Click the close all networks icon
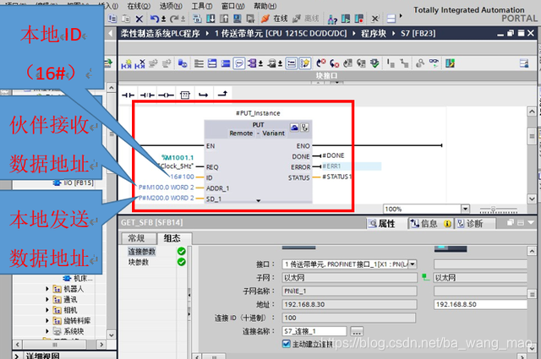This screenshot has height=359, width=541. tap(226, 63)
